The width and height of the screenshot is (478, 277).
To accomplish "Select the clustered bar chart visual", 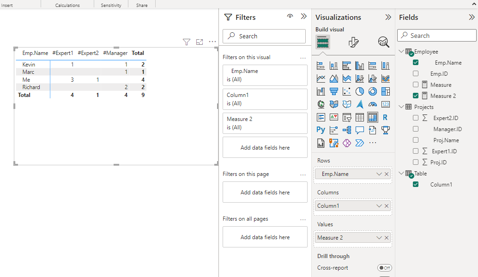I will (347, 66).
